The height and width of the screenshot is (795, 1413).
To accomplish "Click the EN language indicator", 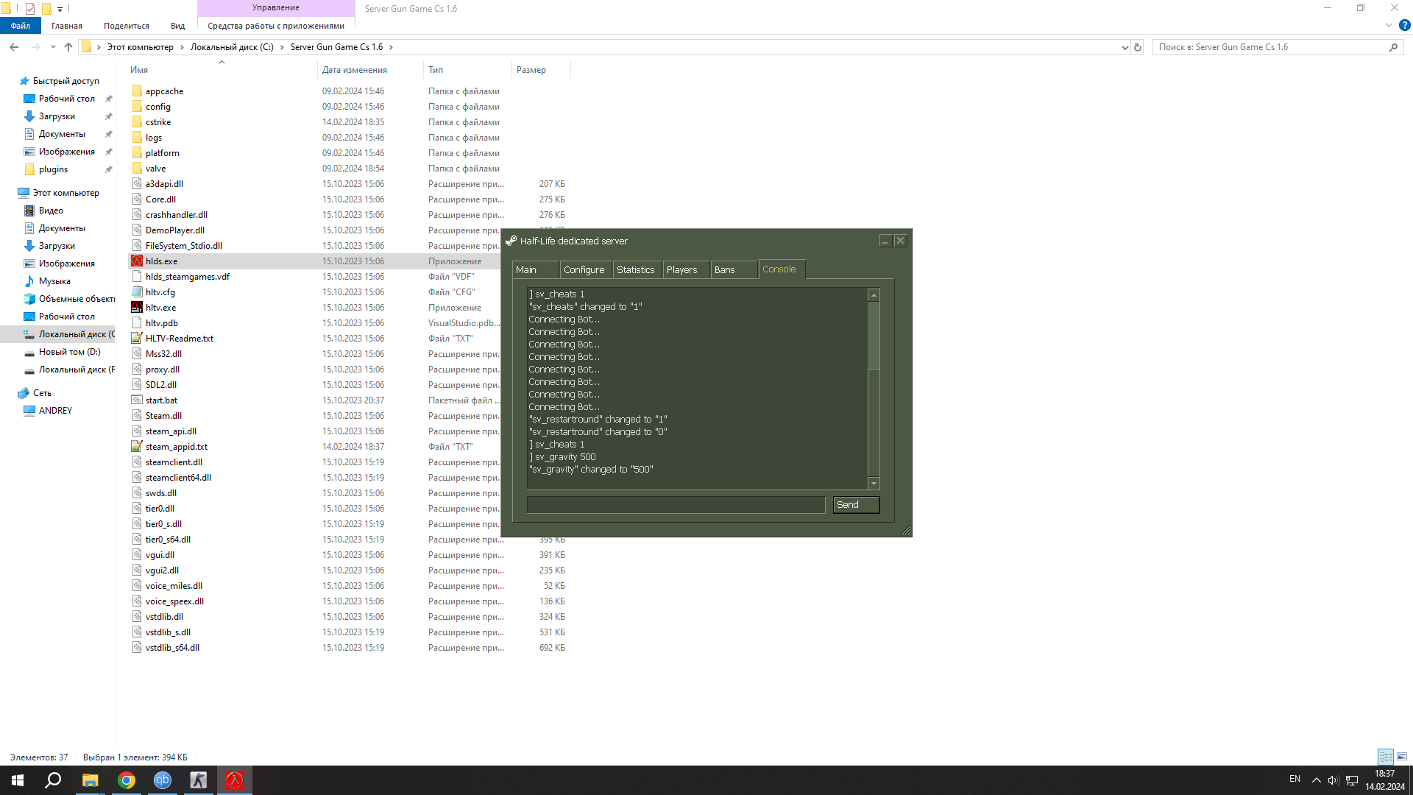I will pos(1295,779).
